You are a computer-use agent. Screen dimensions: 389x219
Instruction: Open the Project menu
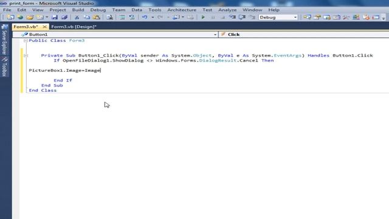click(x=58, y=10)
